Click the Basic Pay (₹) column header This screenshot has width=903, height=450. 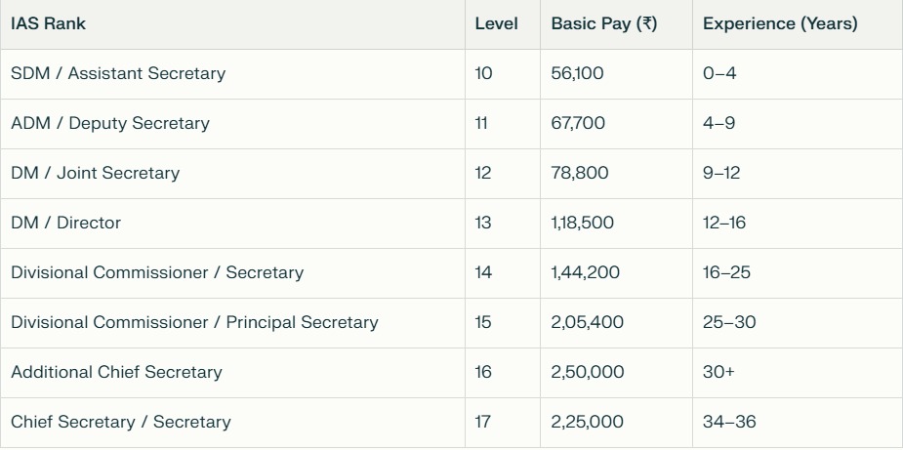coord(603,23)
